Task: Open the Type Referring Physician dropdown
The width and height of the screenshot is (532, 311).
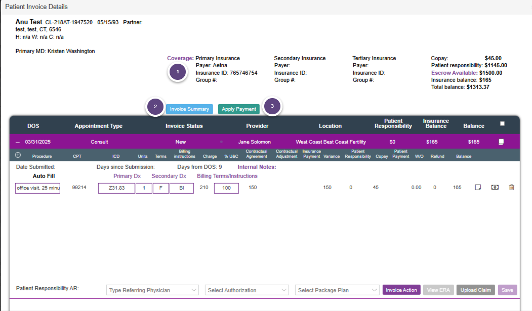Action: [x=153, y=290]
